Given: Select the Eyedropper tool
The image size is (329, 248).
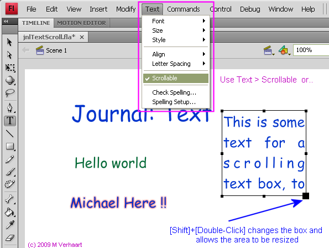Looking at the screenshot, I should click(10, 225).
